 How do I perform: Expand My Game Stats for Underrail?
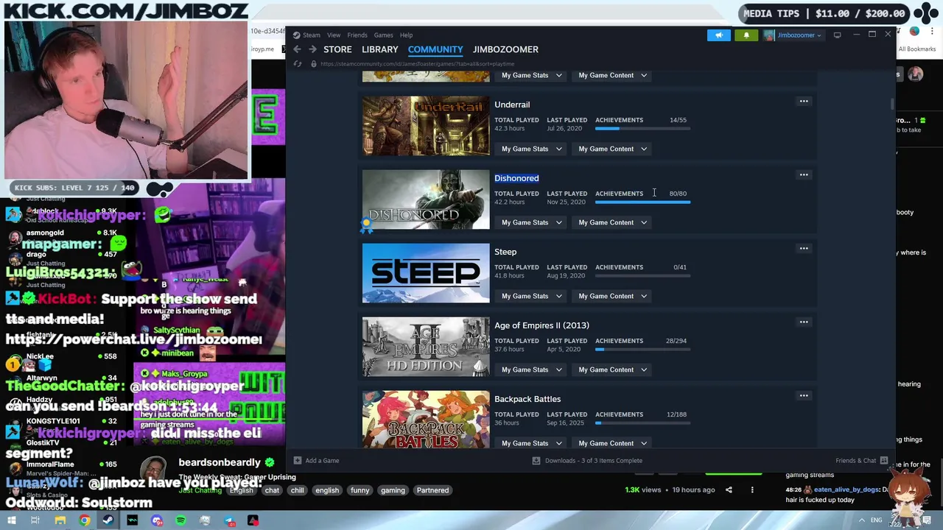tap(531, 149)
